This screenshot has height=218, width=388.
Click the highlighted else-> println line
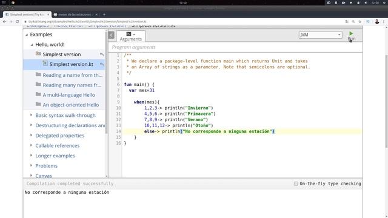209,131
